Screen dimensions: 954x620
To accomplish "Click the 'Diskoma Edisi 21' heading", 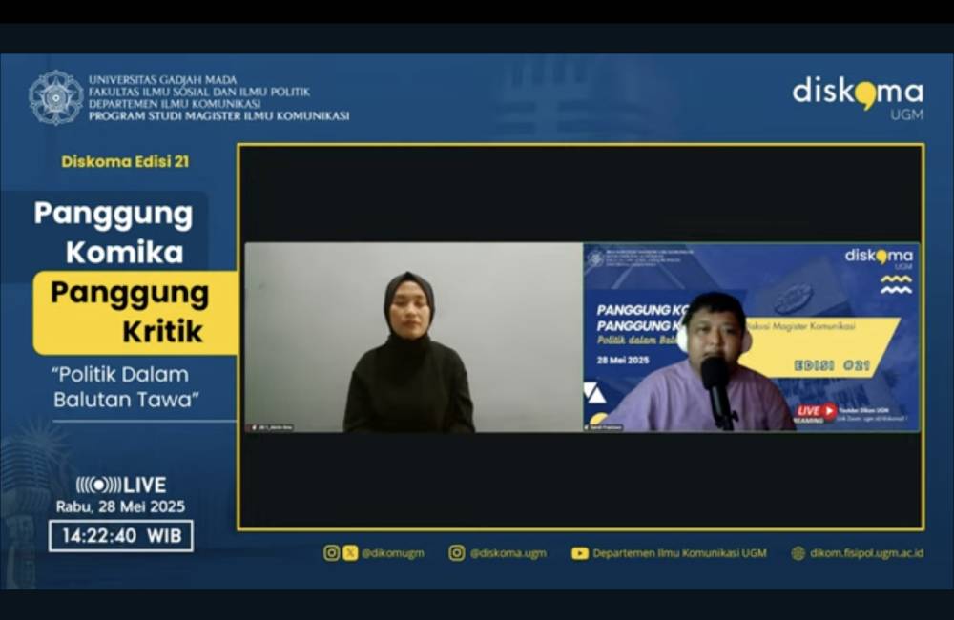I will tap(125, 161).
